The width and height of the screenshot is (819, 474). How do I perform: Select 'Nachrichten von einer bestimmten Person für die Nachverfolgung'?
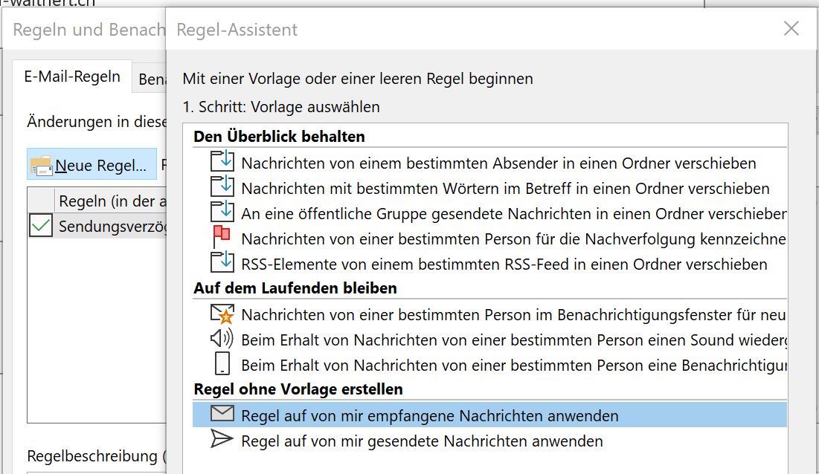click(x=489, y=238)
